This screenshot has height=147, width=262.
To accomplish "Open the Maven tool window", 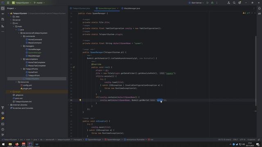I will [259, 14].
